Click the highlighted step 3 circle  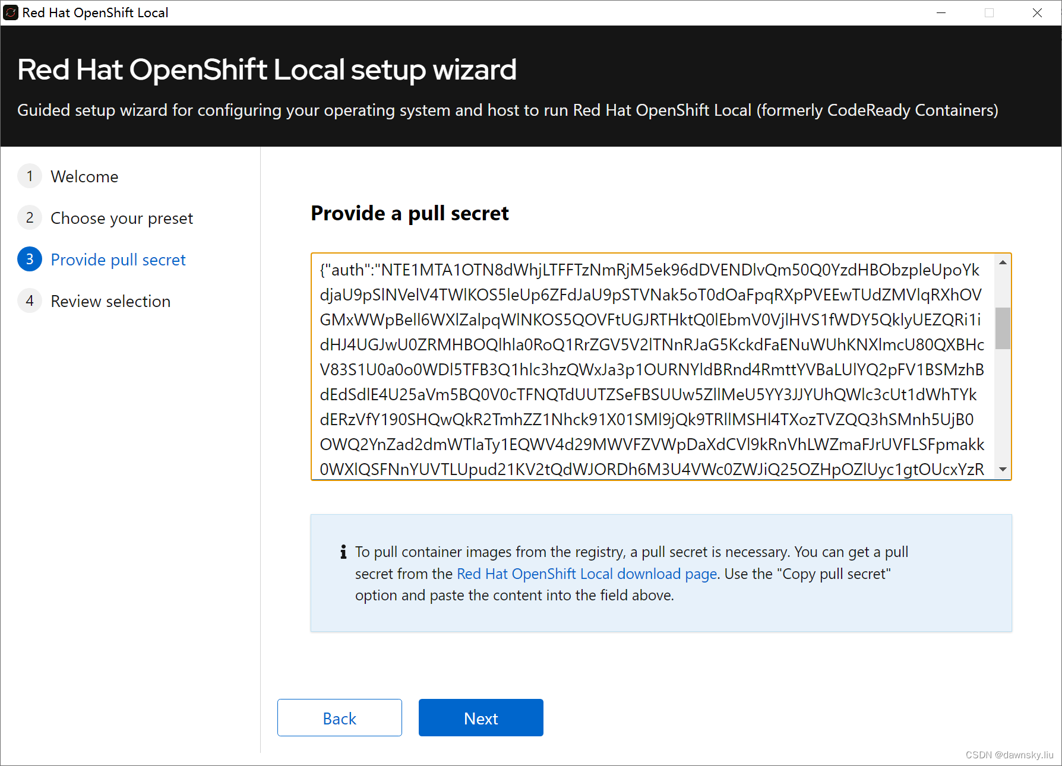pyautogui.click(x=30, y=259)
